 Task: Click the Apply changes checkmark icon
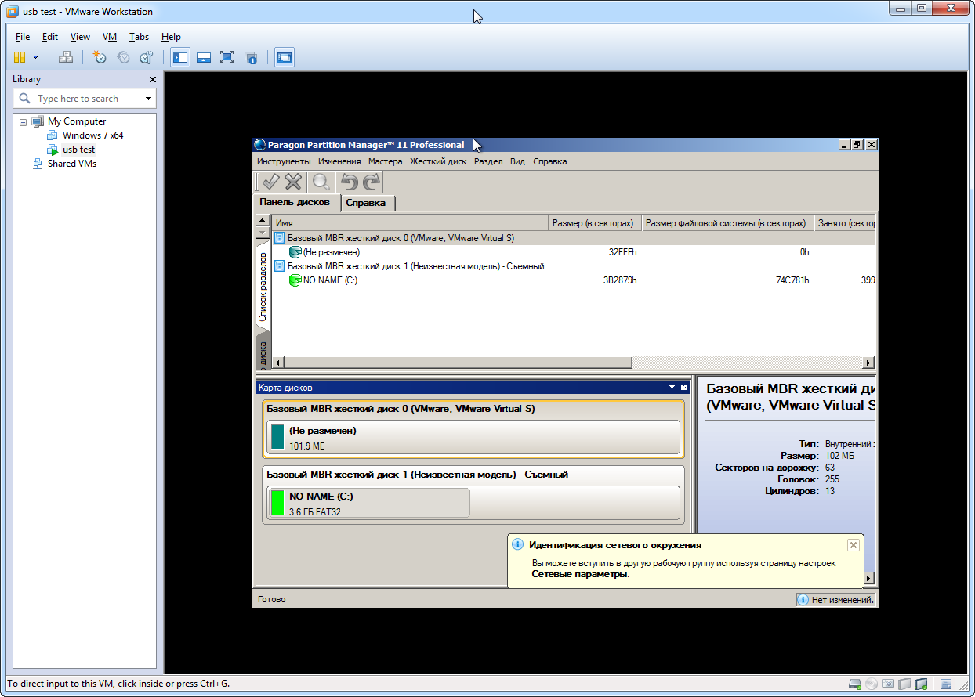tap(270, 182)
